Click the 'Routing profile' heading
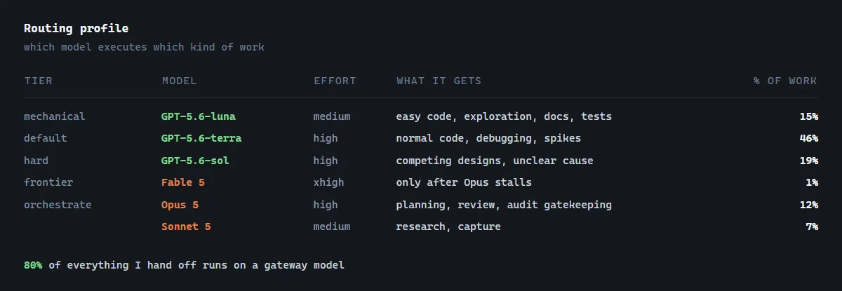842x291 pixels. (76, 29)
